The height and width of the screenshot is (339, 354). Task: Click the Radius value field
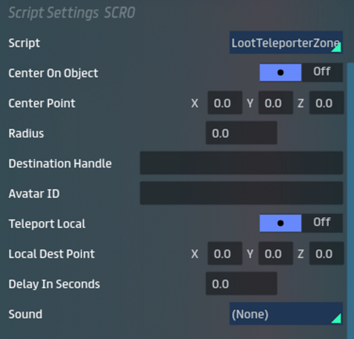[x=241, y=133]
